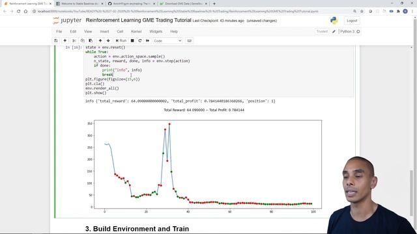Viewport: 417px width, 234px height.
Task: Move the selected cell down
Action: pos(108,40)
